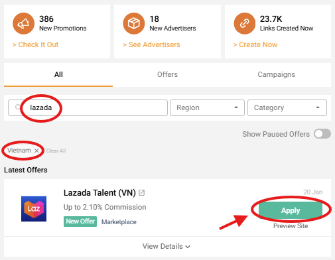
Task: Click the megaphone New Promotions icon
Action: click(x=23, y=23)
